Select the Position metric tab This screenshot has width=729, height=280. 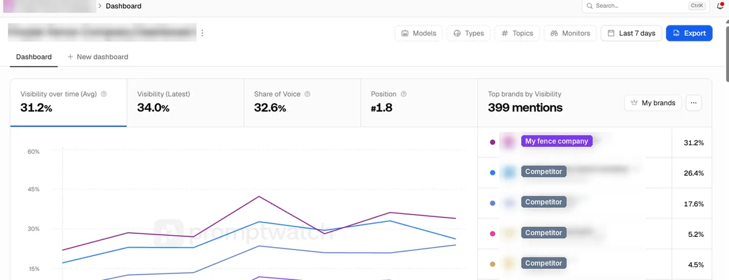point(419,102)
